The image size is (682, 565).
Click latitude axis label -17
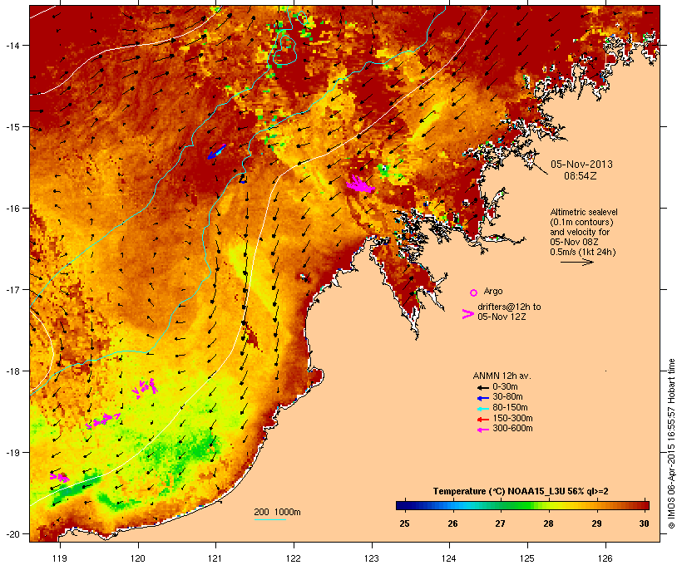12,290
